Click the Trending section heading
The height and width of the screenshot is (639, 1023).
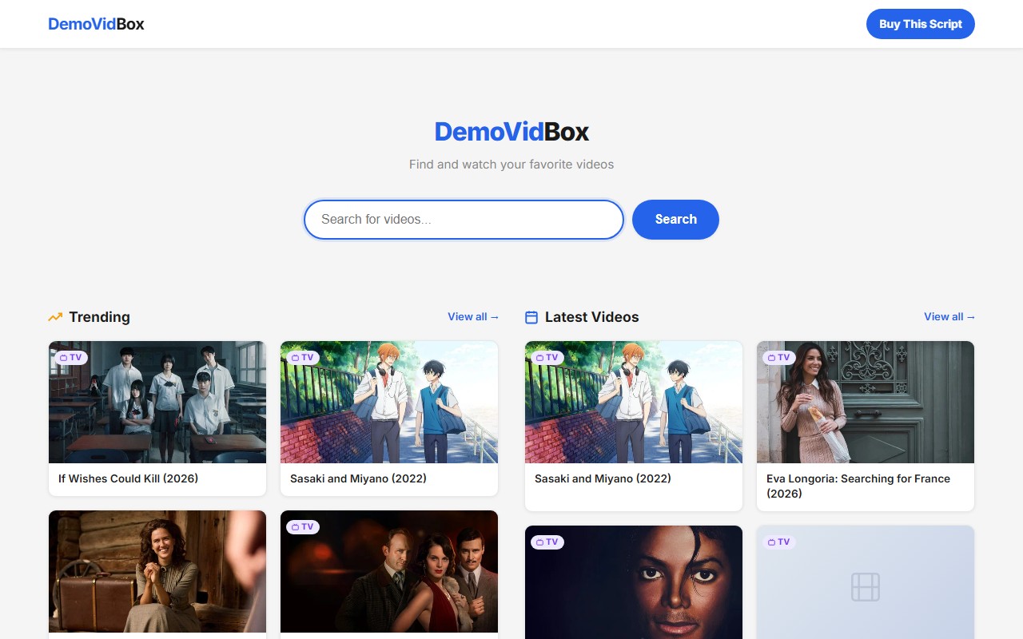coord(99,317)
